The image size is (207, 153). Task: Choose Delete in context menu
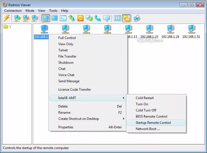[x=88, y=106]
